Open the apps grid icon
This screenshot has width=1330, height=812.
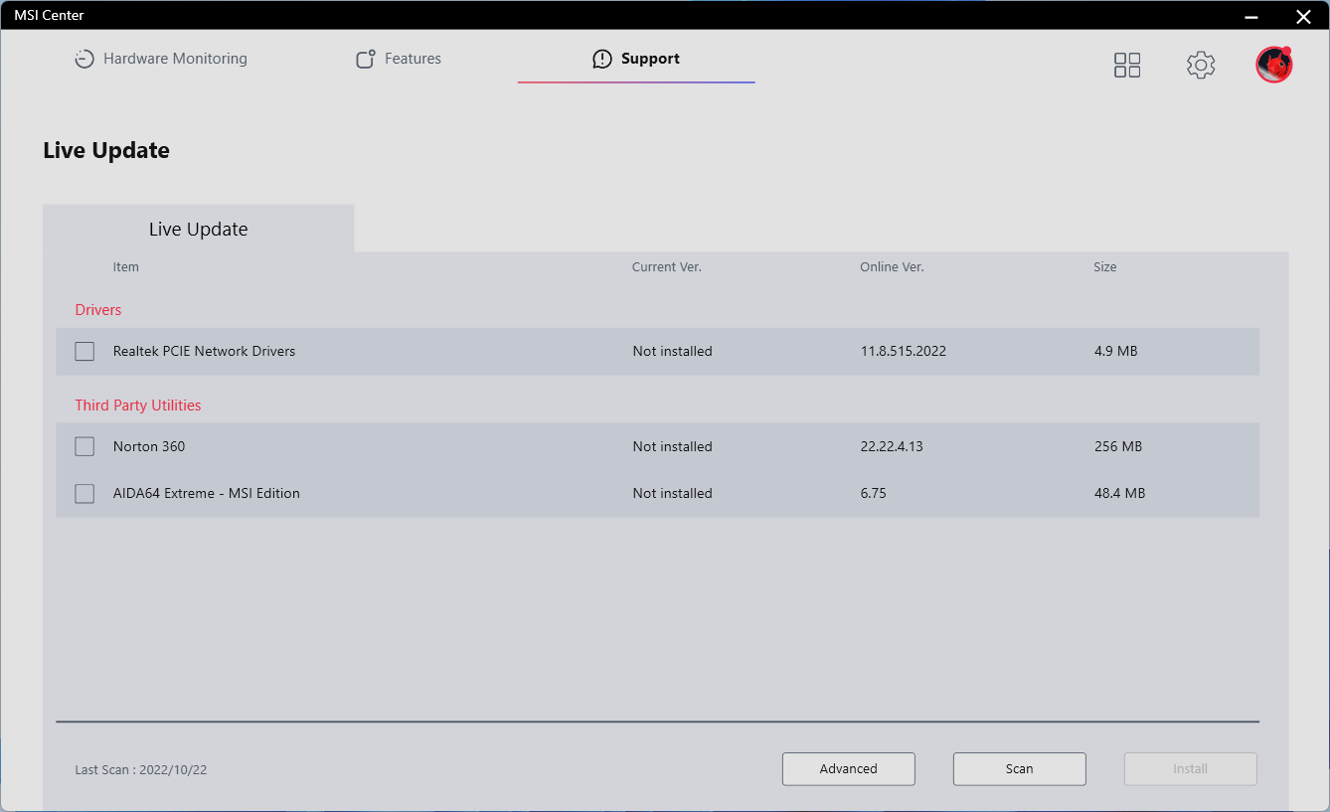[1127, 66]
